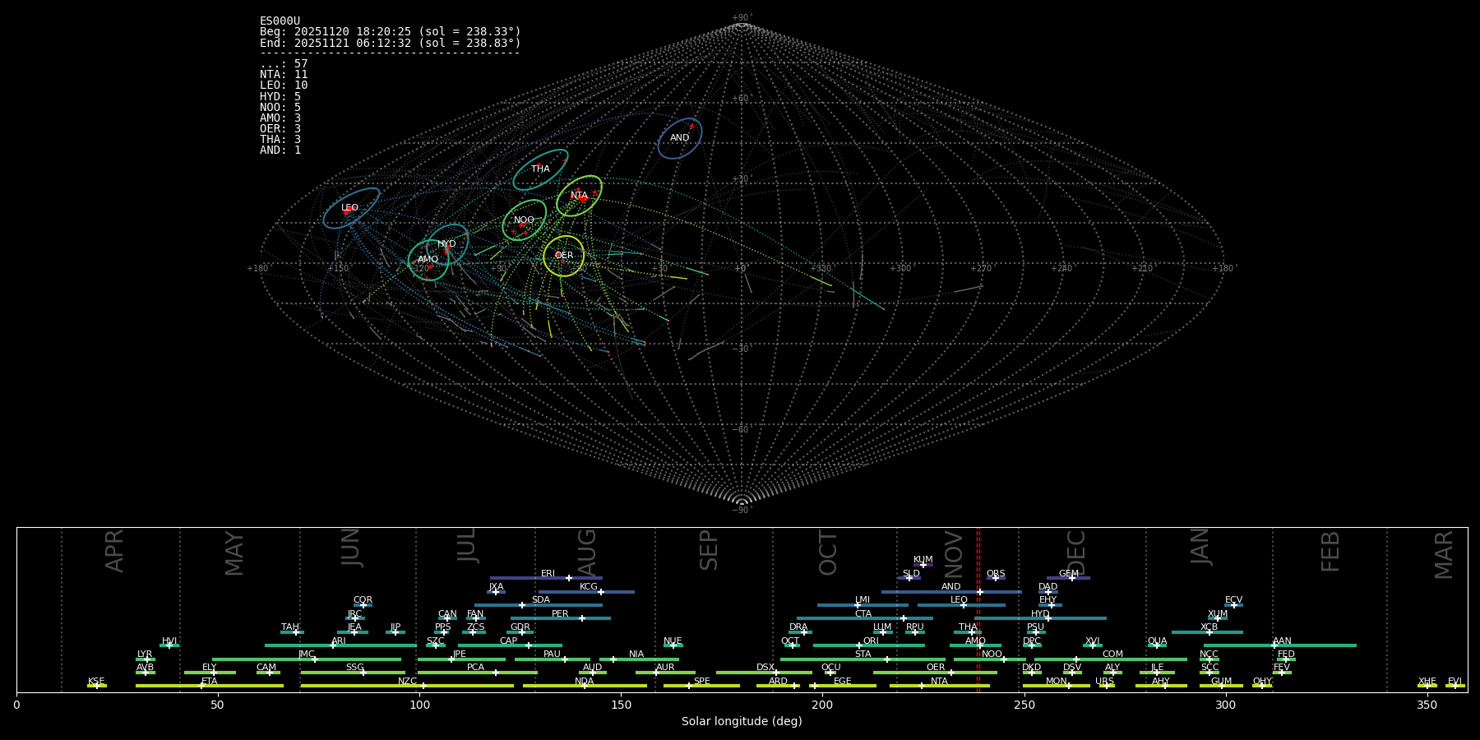
Task: Click the 200 tick on solar longitude axis
Action: [x=822, y=705]
